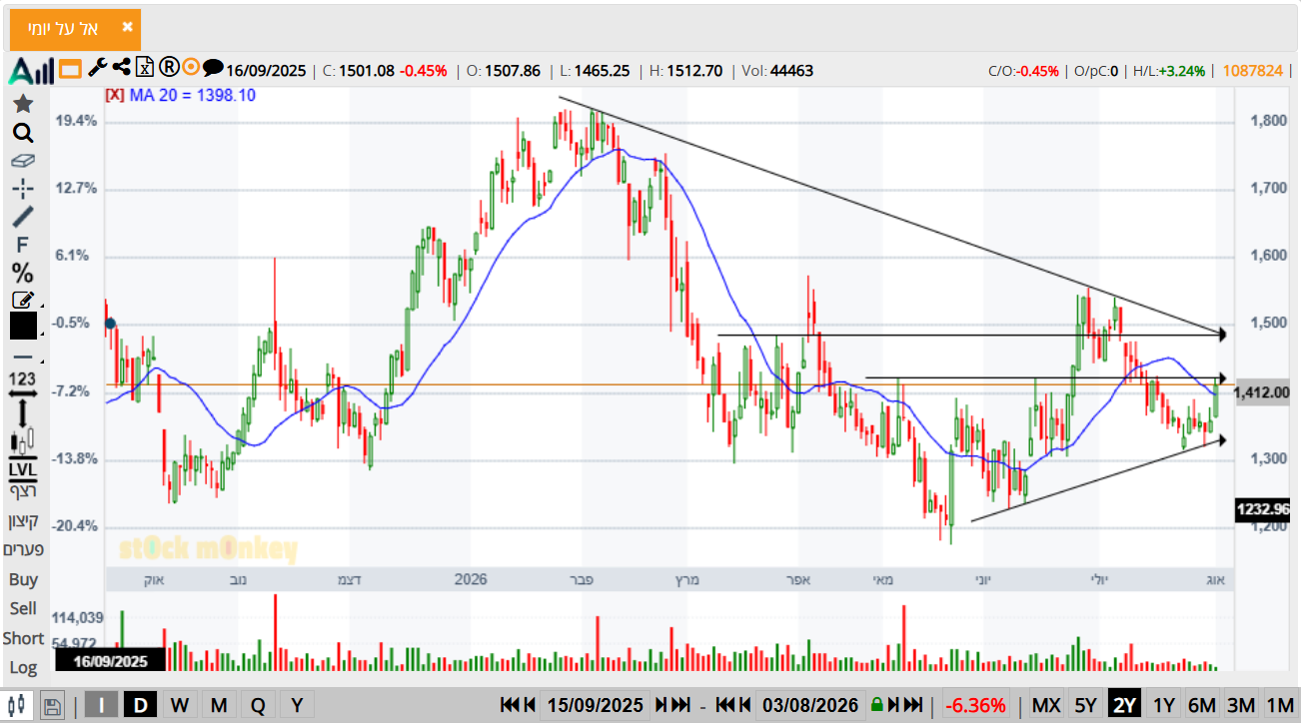Open the black drawing color swatch
1301x726 pixels.
pyautogui.click(x=23, y=326)
